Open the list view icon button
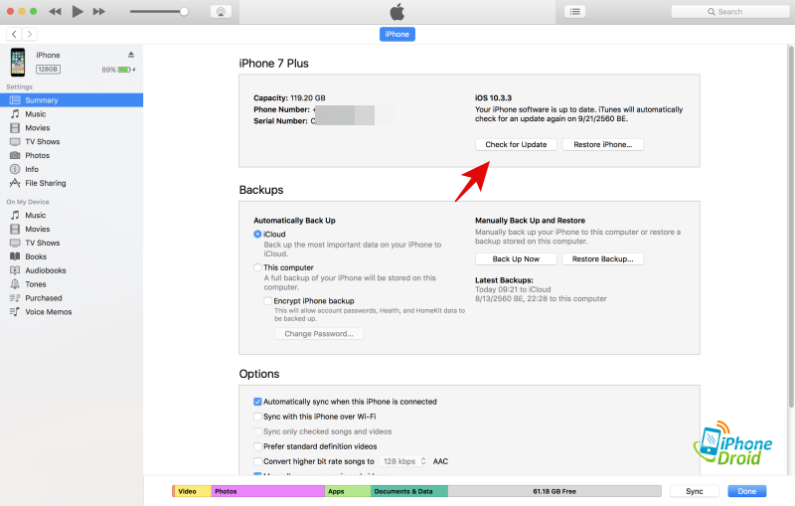The image size is (795, 506). pos(575,12)
